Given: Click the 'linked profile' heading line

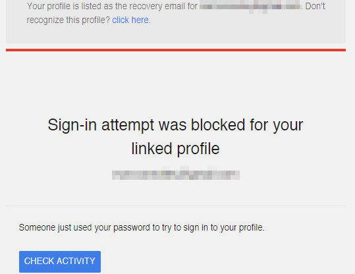Looking at the screenshot, I should [x=175, y=149].
